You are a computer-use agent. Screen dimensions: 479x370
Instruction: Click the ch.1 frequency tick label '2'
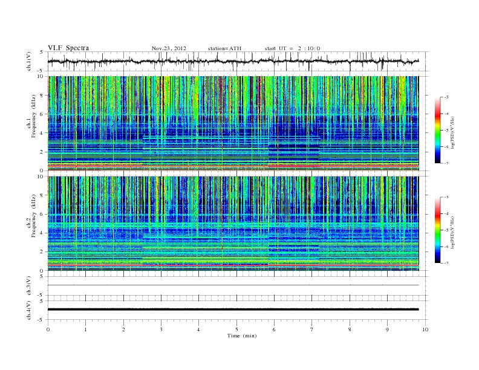point(42,152)
